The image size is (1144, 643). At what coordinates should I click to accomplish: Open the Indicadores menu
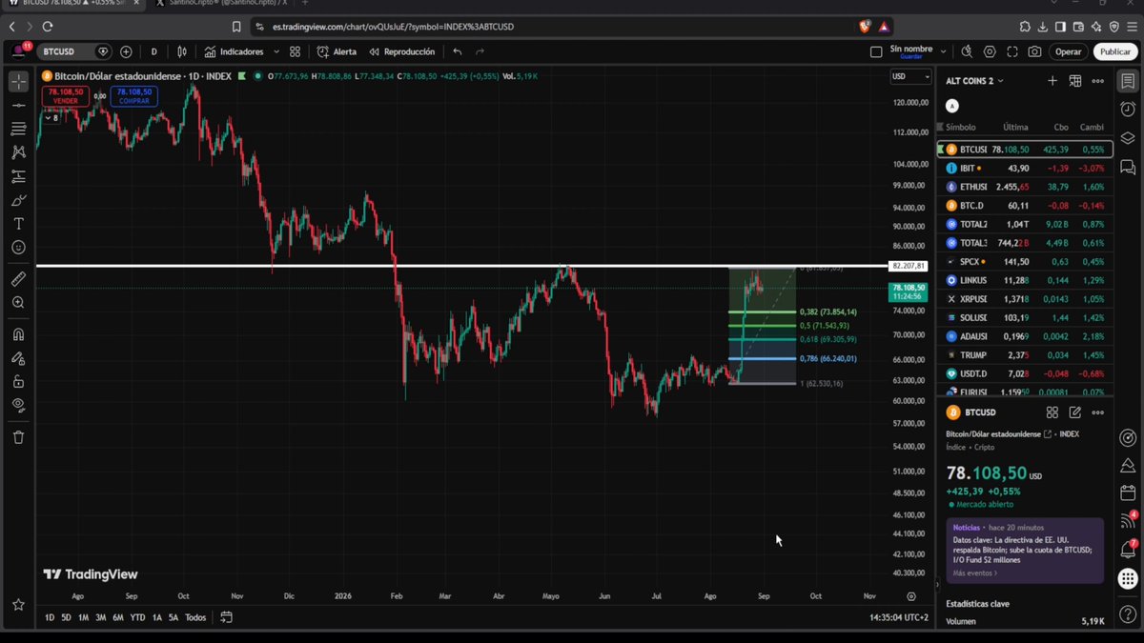click(234, 51)
